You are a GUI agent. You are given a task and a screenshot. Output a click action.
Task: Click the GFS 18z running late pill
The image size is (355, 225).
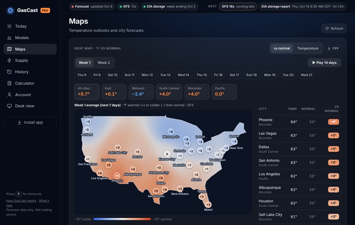coord(238,7)
